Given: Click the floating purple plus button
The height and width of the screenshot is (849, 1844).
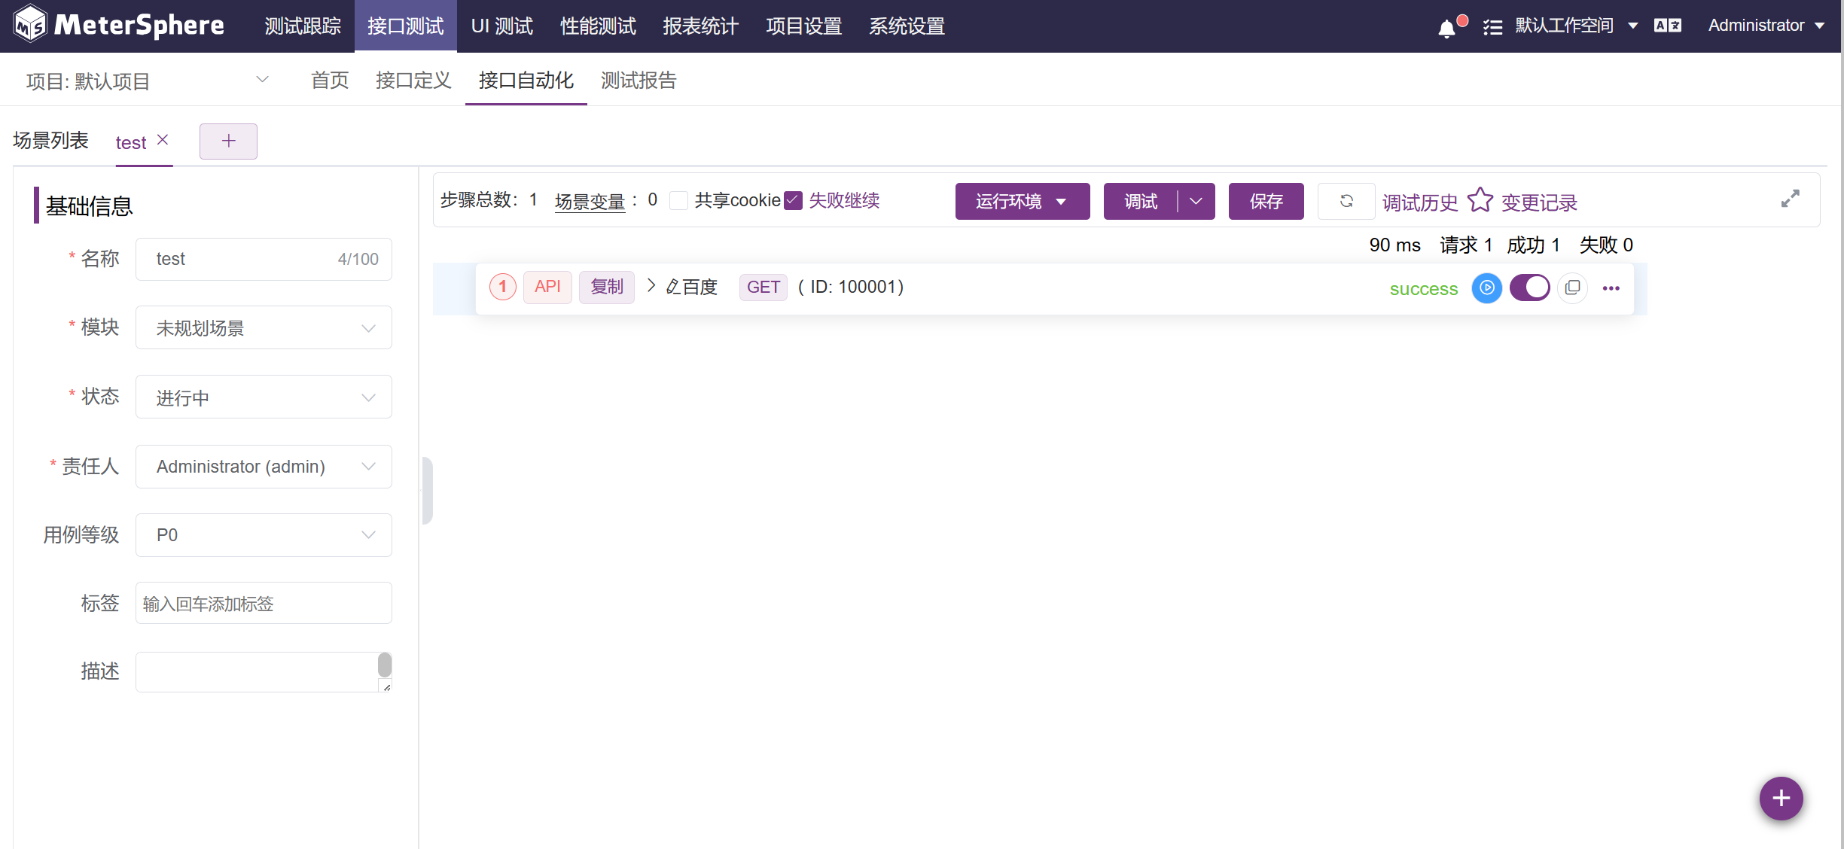Looking at the screenshot, I should (x=1780, y=798).
